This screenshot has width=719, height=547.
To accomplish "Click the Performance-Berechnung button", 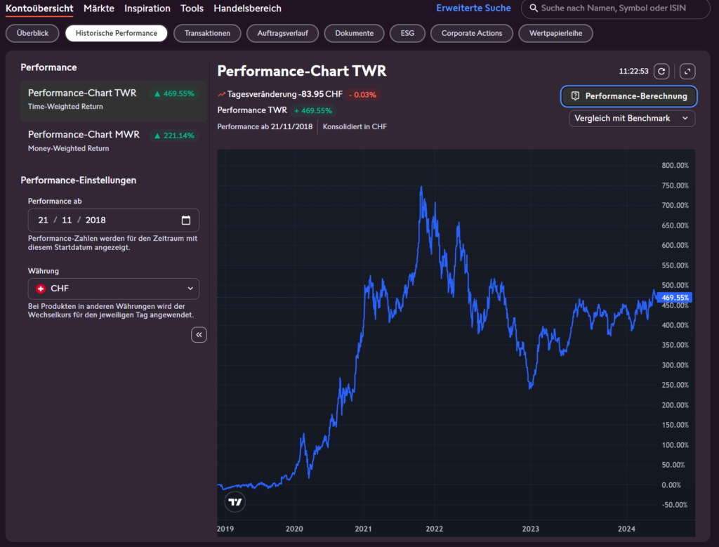I will 628,96.
